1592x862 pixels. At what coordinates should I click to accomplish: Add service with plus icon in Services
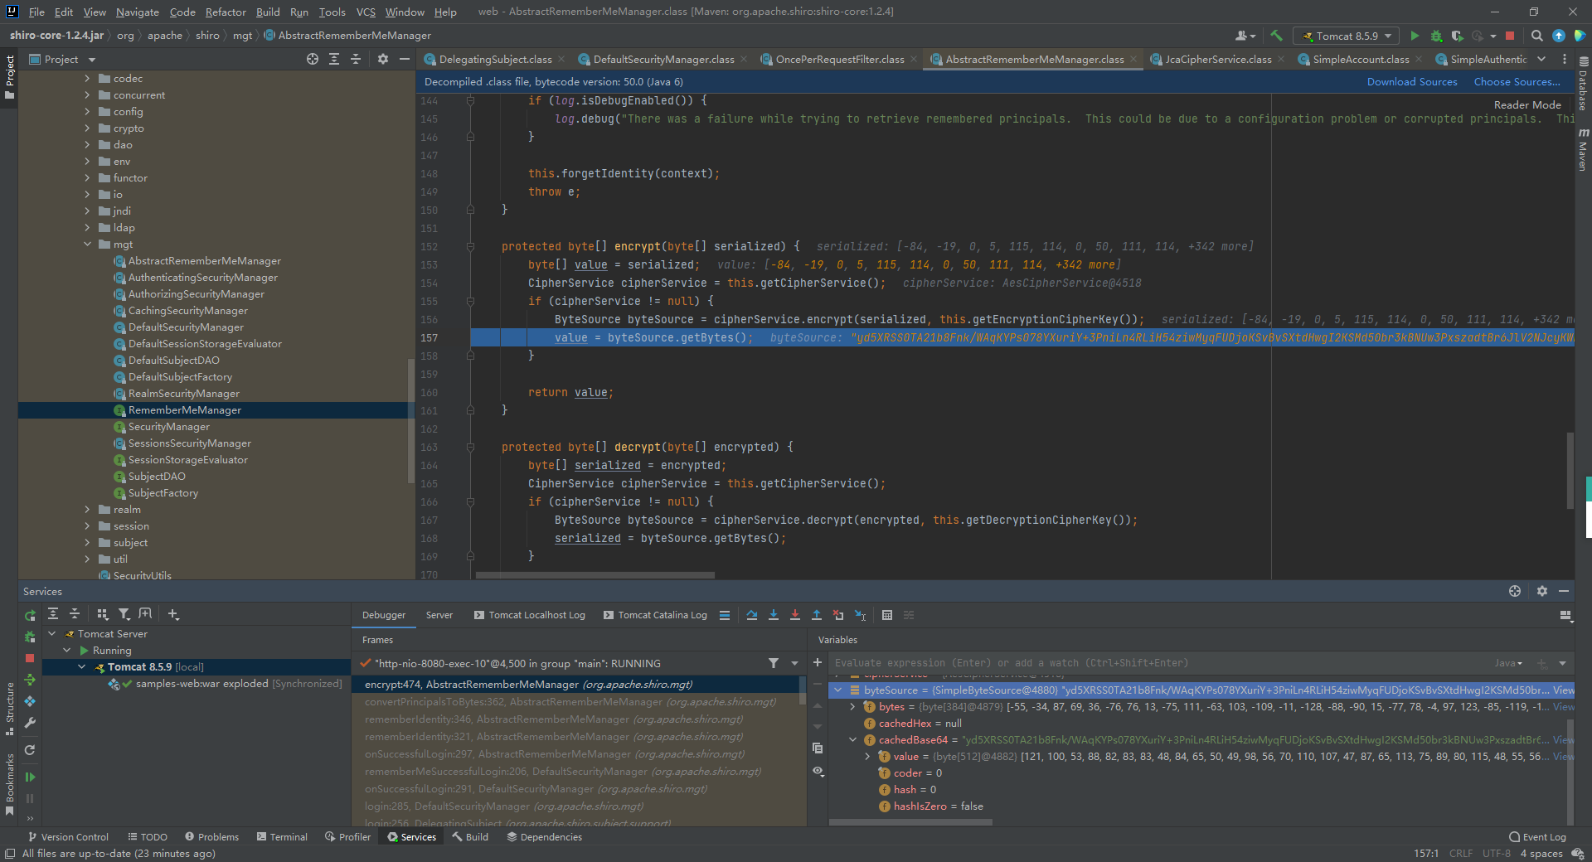tap(172, 614)
